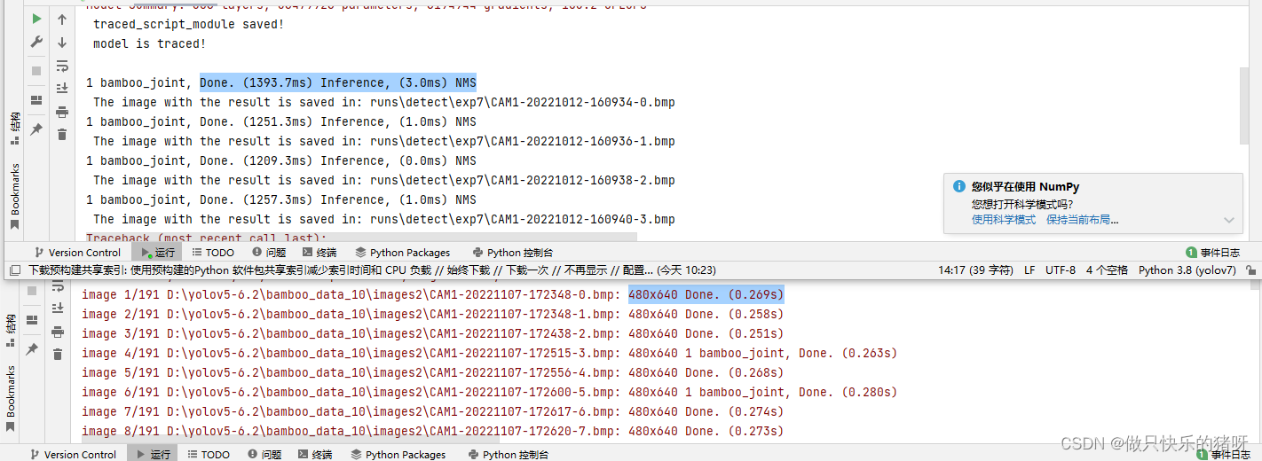
Task: Open 事件日志 in upper window
Action: [x=1213, y=253]
